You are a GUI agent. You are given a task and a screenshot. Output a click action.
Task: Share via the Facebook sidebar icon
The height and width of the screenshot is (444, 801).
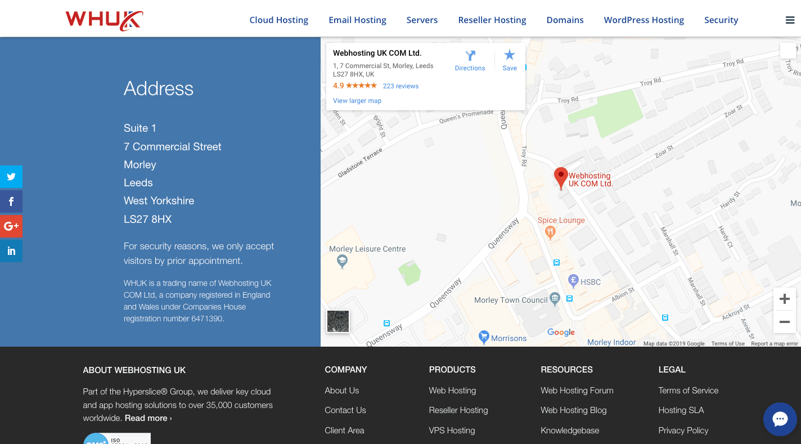[x=11, y=201]
